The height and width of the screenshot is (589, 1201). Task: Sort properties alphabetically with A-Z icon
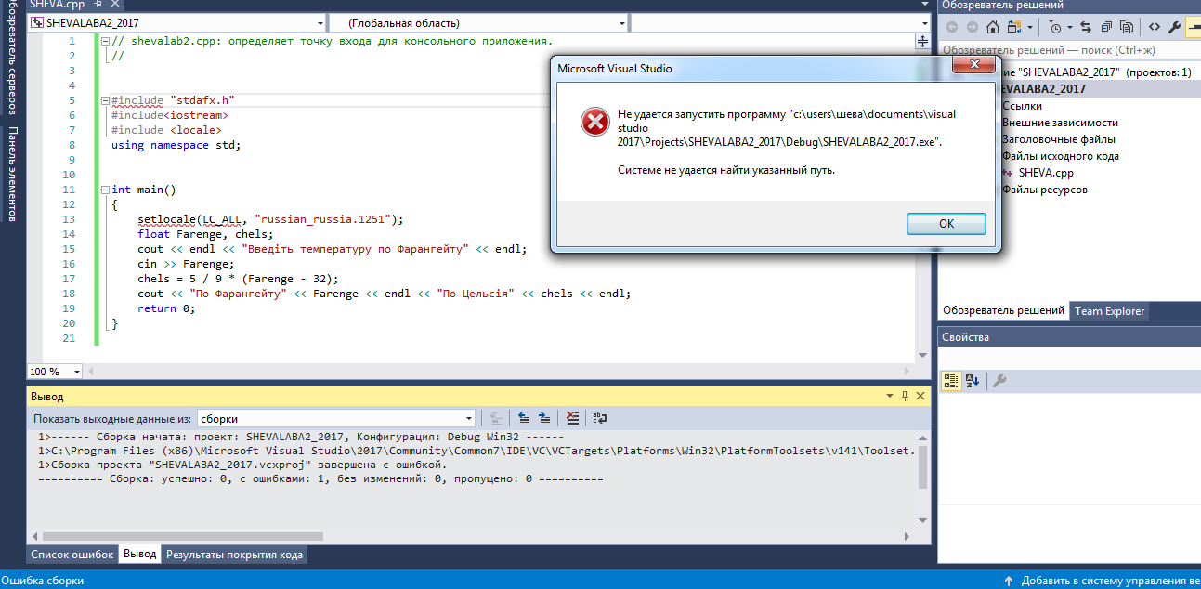973,380
